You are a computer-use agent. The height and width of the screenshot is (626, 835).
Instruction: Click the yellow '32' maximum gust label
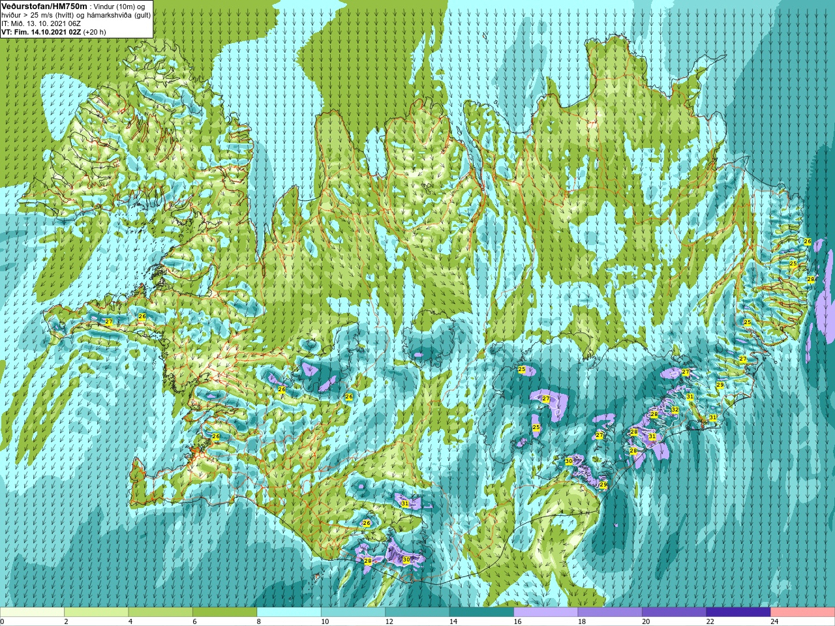pyautogui.click(x=675, y=410)
